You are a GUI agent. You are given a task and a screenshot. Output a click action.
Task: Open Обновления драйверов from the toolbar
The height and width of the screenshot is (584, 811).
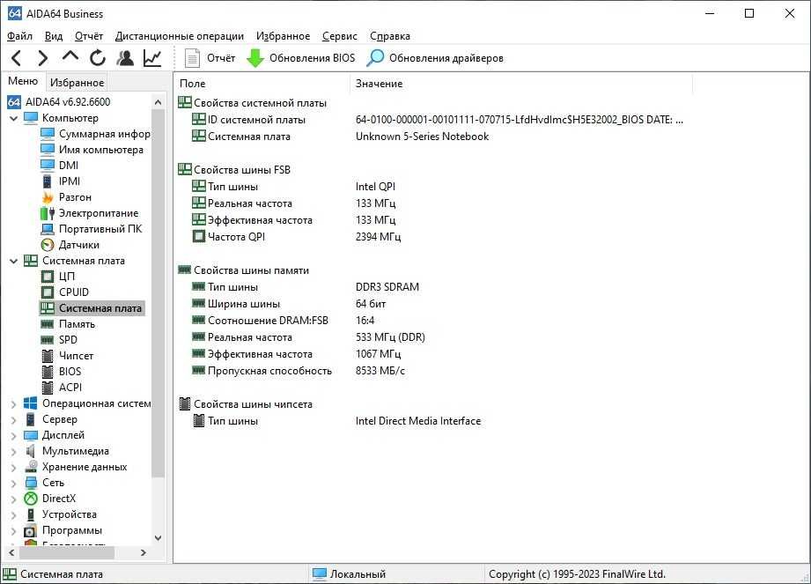(x=435, y=58)
